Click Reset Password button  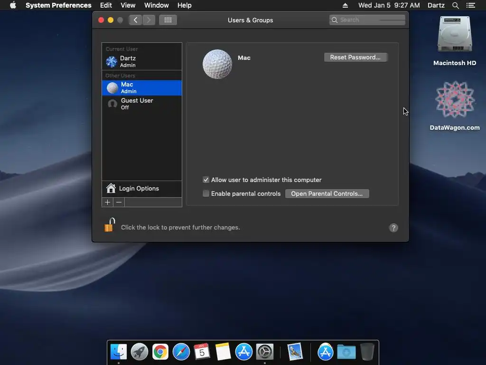(x=355, y=57)
